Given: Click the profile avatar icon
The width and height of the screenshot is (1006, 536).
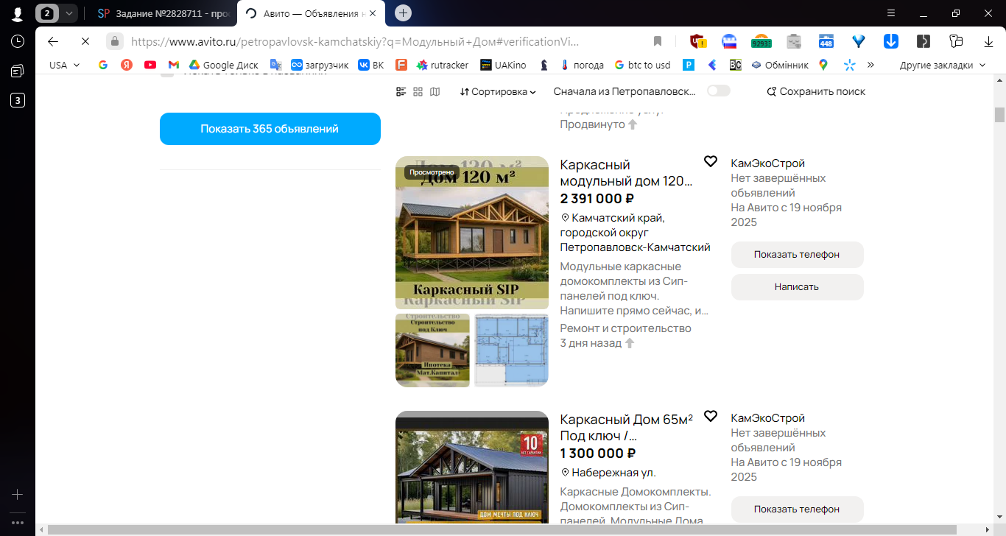Looking at the screenshot, I should pyautogui.click(x=18, y=13).
